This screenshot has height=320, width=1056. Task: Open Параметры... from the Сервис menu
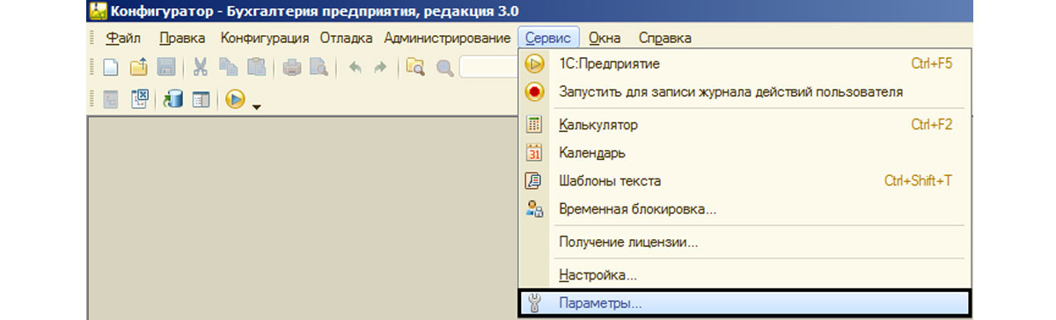(x=744, y=304)
